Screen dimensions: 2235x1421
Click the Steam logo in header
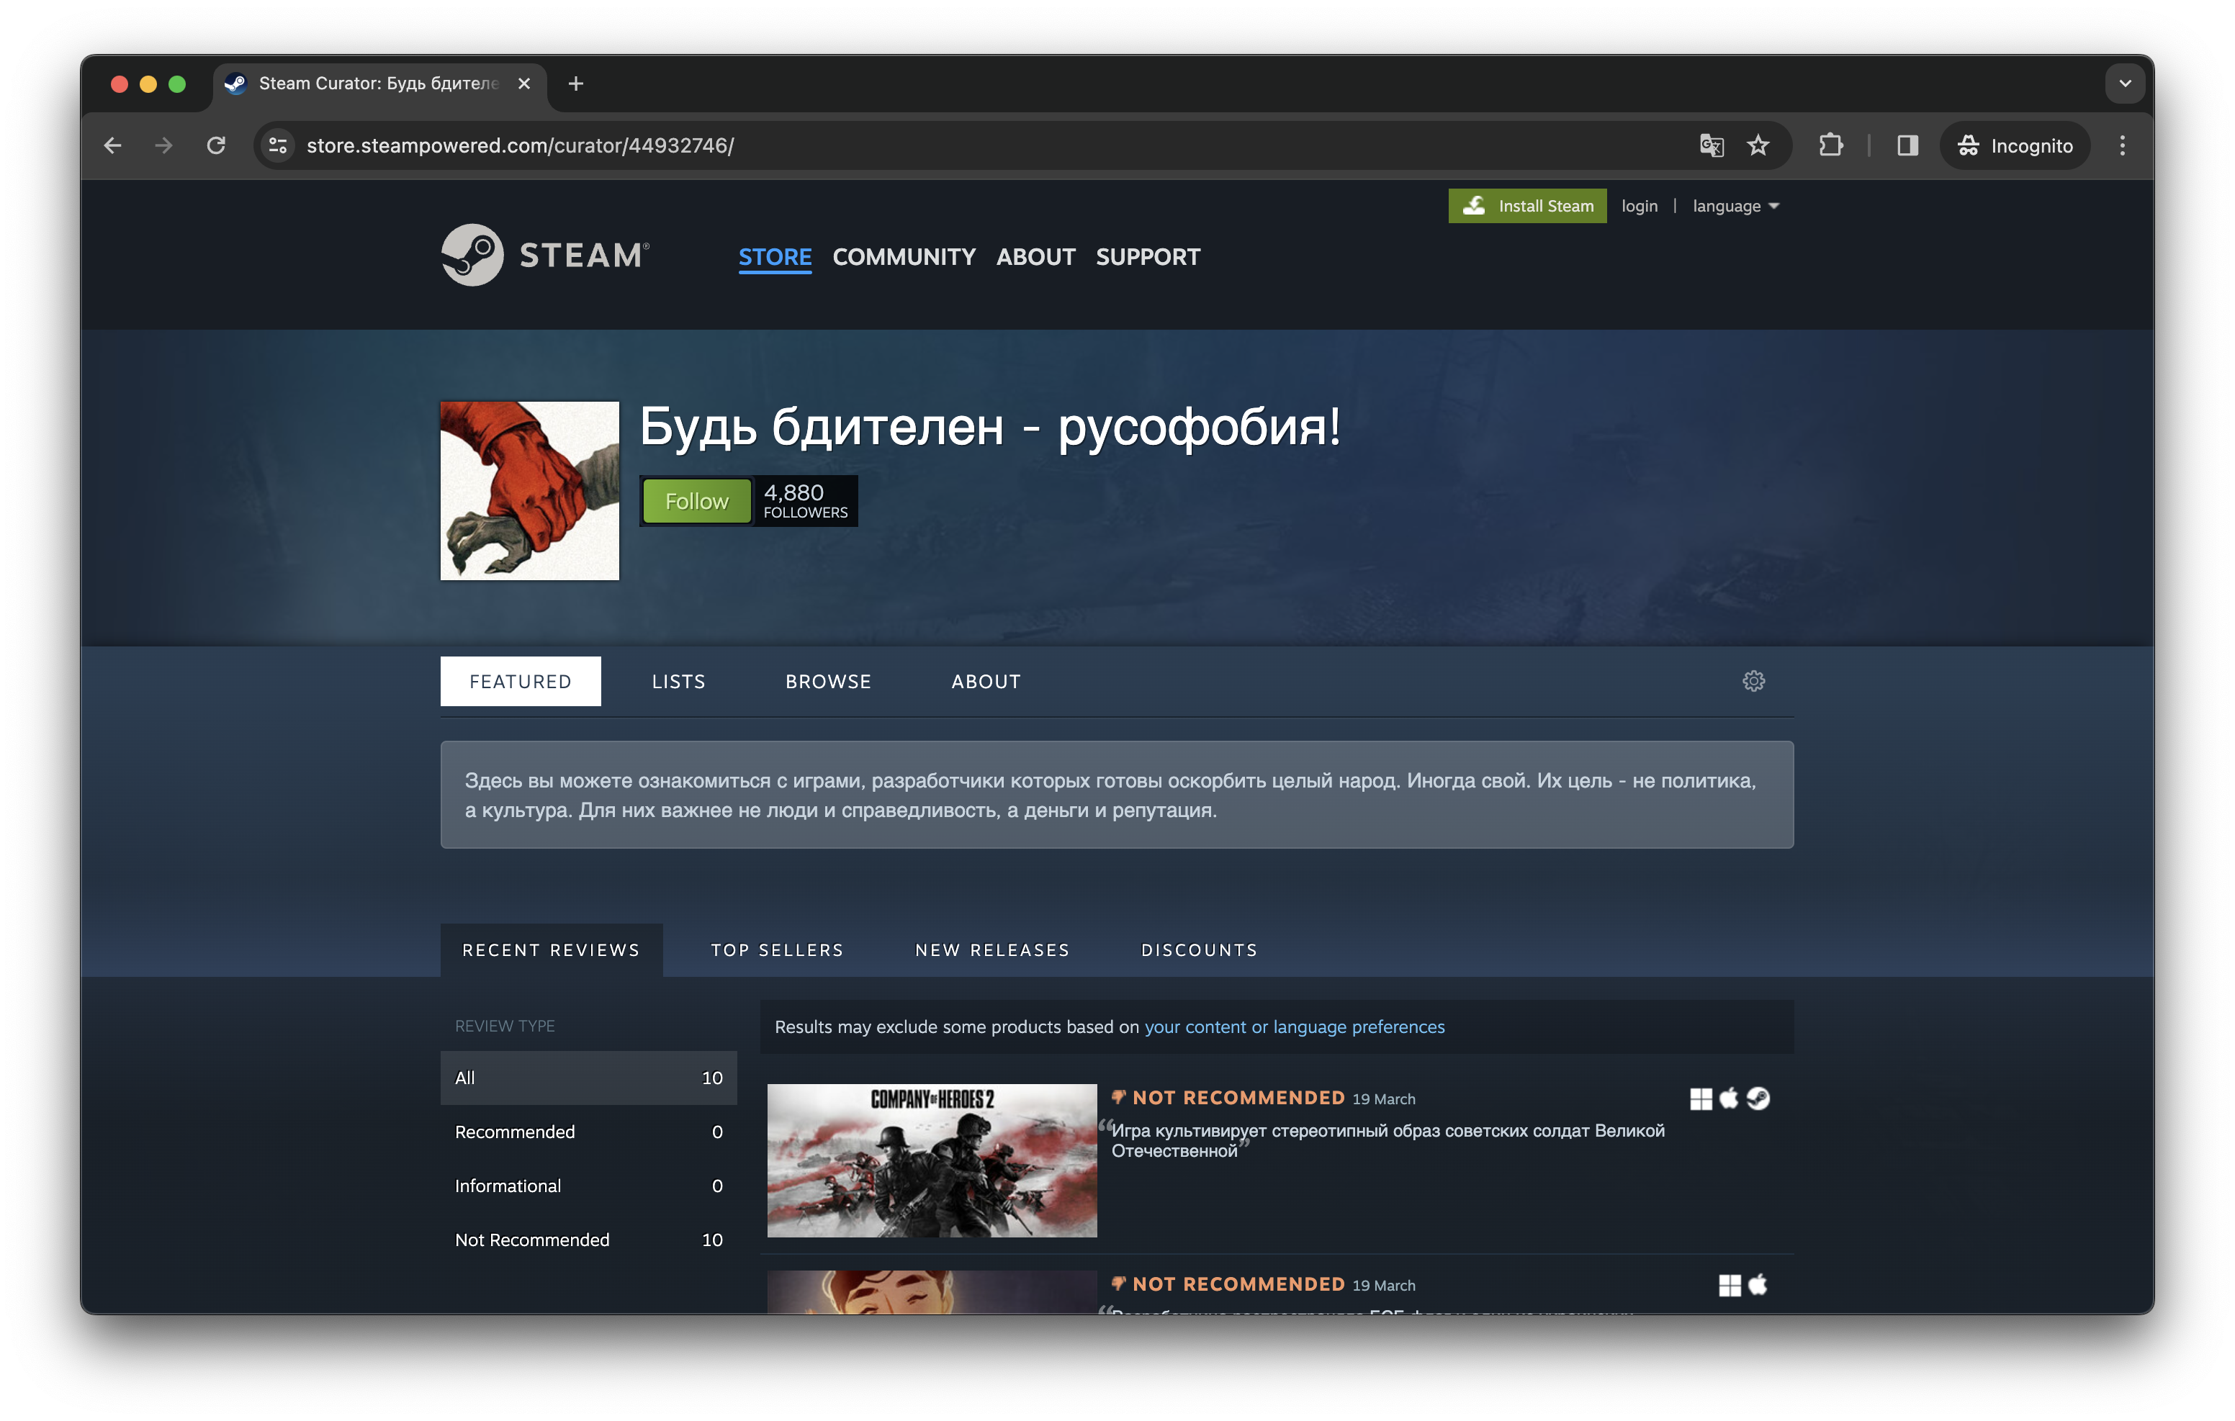(x=545, y=256)
